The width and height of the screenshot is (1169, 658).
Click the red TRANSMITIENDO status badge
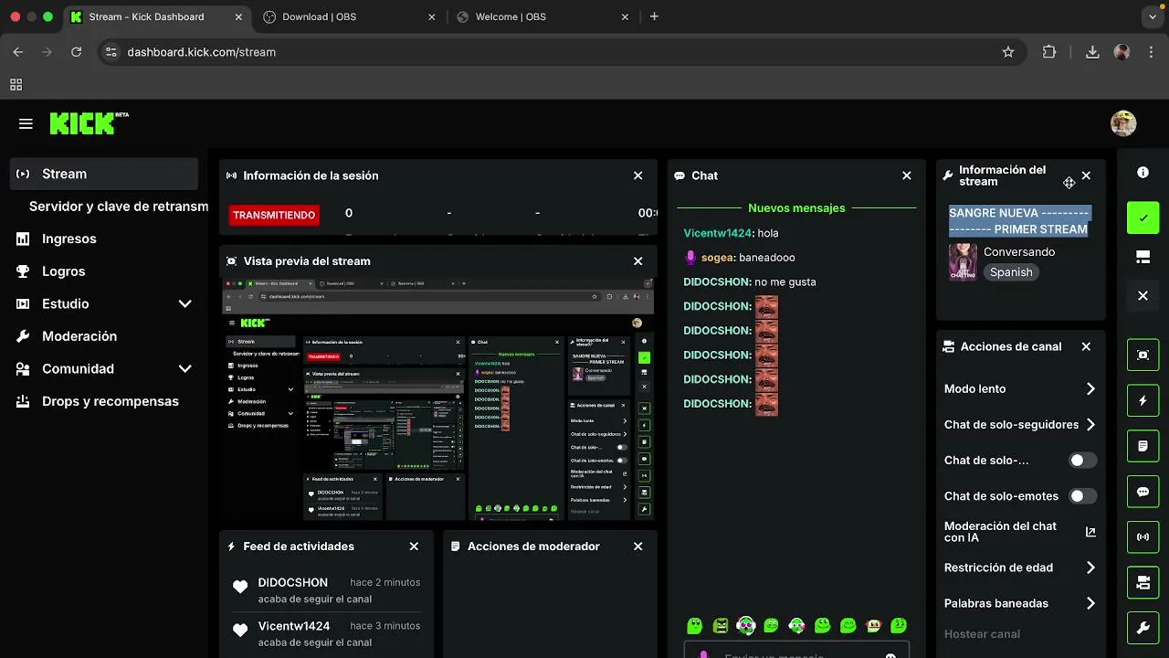[274, 216]
